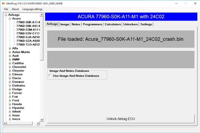Minimize the UltraProg window
The image size is (200, 133).
(176, 4)
